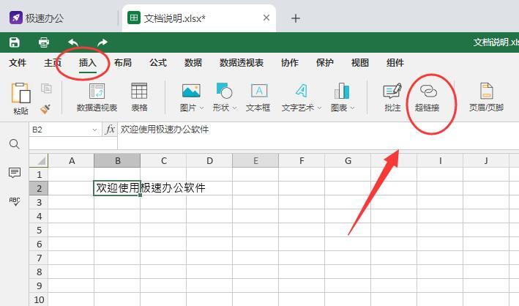Open the 文件 (File) menu
519x306 pixels.
click(x=18, y=63)
